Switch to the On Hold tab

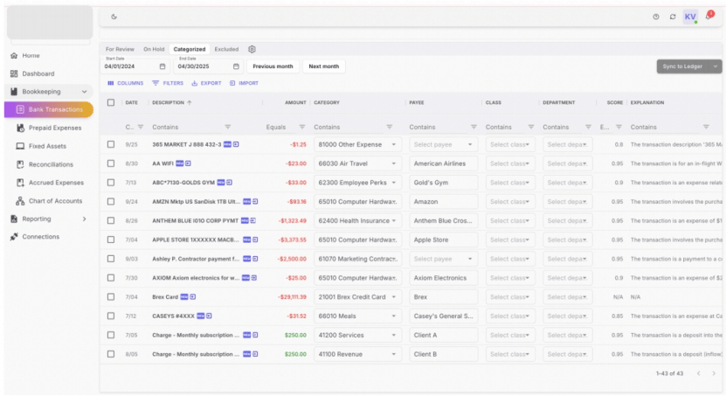[154, 49]
